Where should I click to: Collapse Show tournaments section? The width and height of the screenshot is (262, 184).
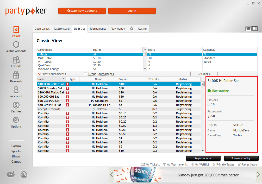point(52,74)
